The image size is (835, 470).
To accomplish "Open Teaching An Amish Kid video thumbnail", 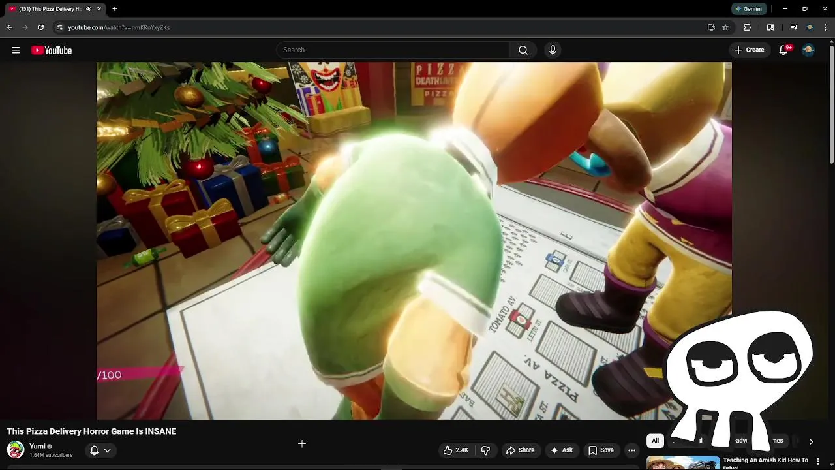I will pyautogui.click(x=683, y=463).
